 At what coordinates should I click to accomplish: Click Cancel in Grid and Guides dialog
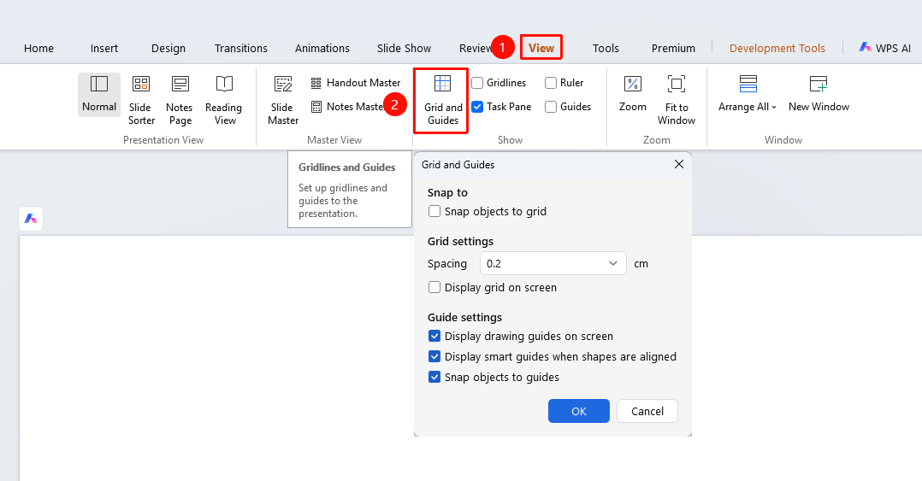coord(647,411)
